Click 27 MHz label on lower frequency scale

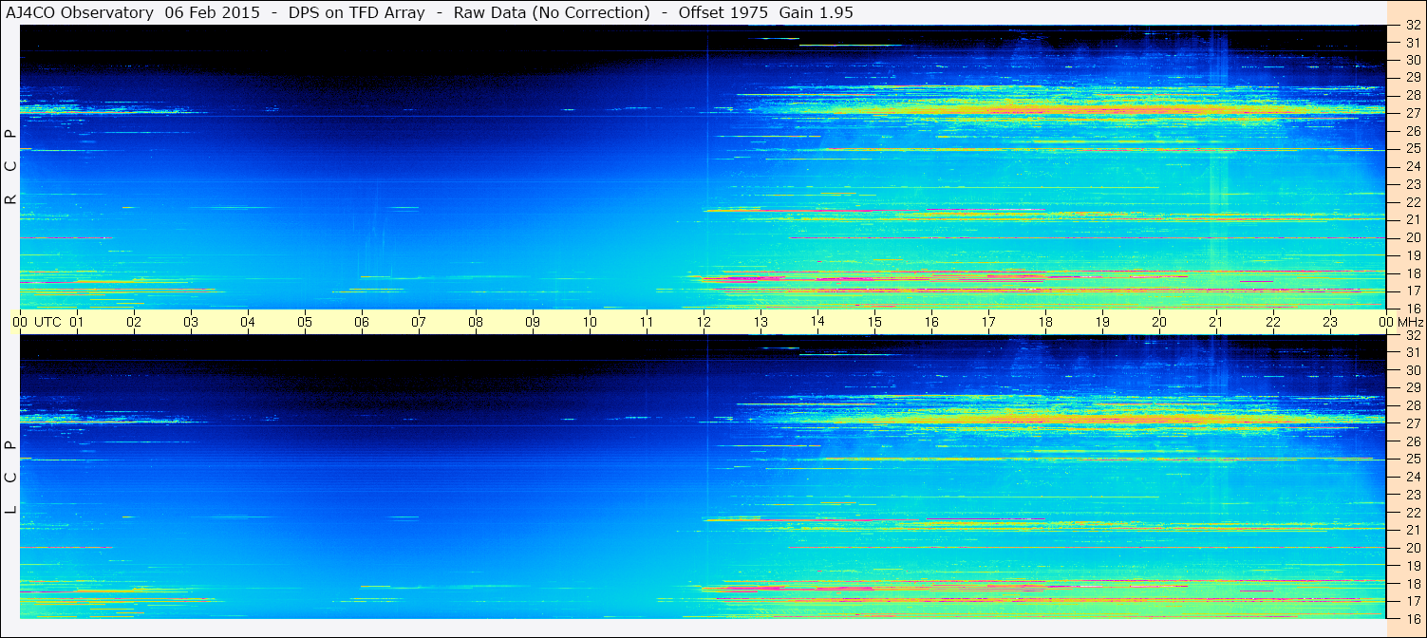click(1412, 423)
